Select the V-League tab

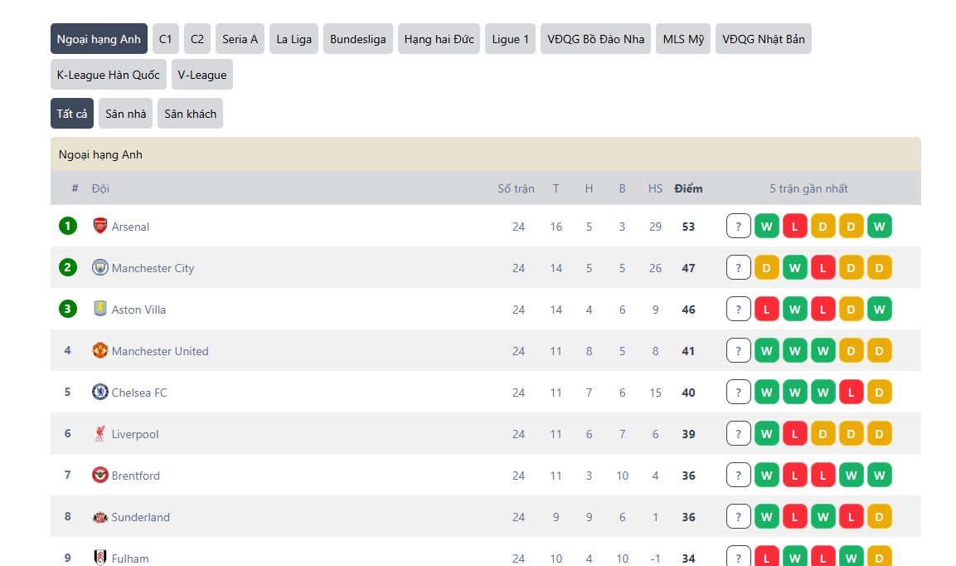tap(201, 75)
